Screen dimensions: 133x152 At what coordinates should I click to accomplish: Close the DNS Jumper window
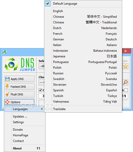(x=127, y=51)
